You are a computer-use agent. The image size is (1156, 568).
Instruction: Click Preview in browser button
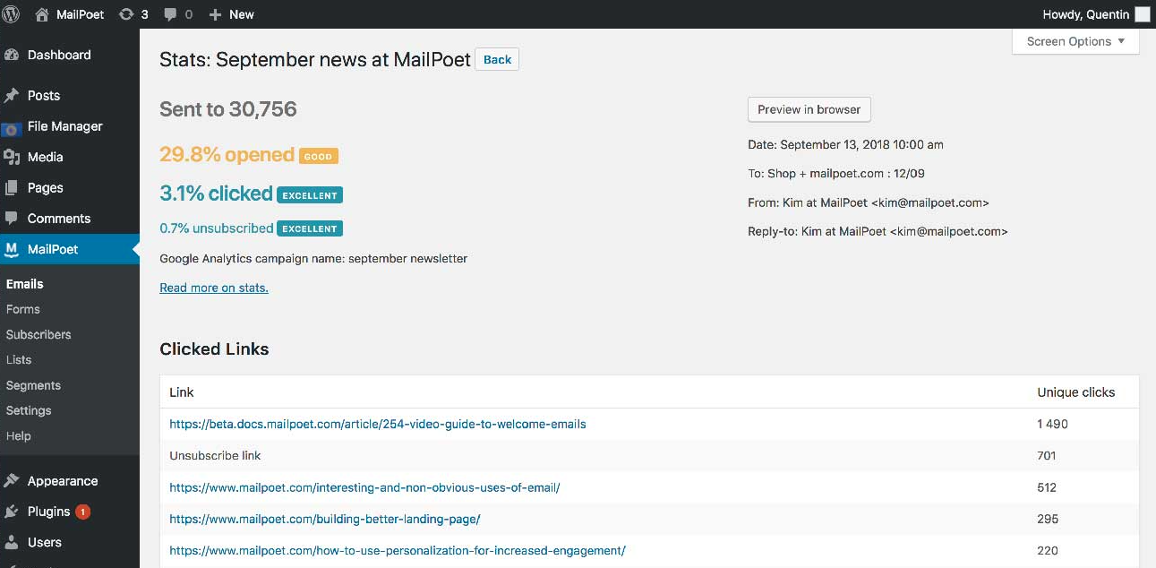[x=809, y=109]
